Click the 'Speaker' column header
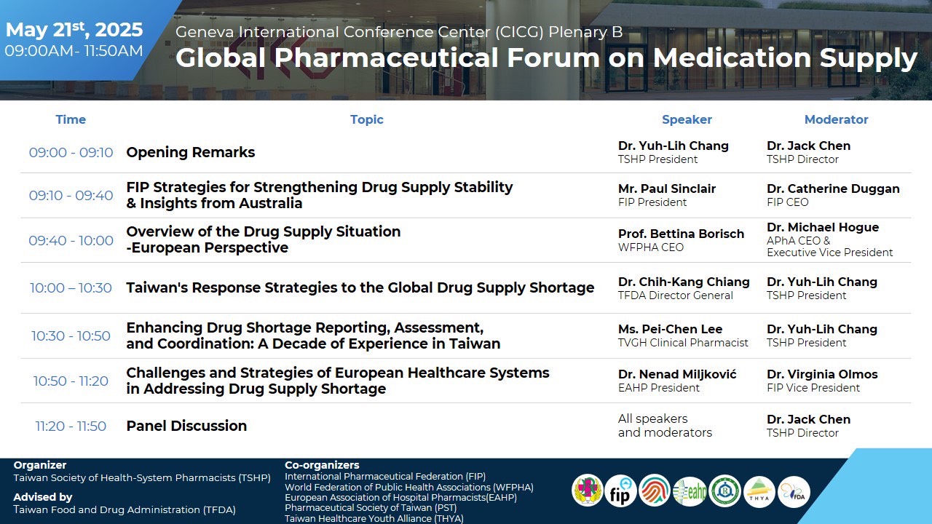932x524 pixels. (x=687, y=119)
